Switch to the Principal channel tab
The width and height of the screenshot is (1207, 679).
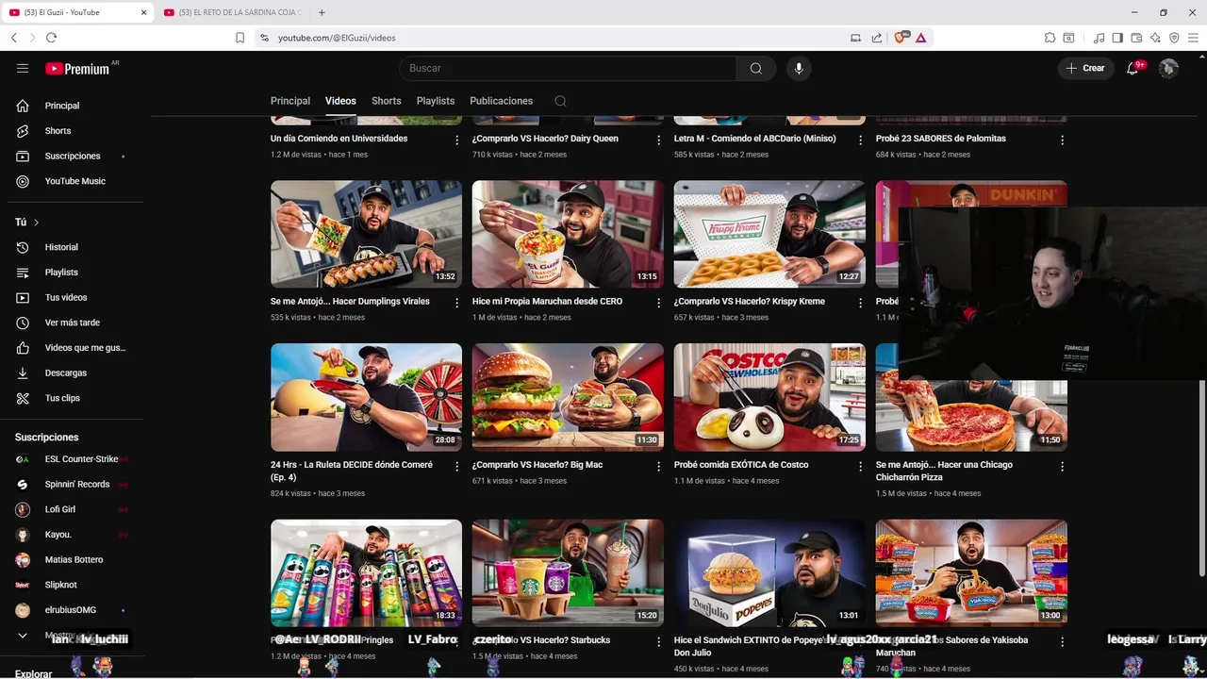tap(290, 101)
